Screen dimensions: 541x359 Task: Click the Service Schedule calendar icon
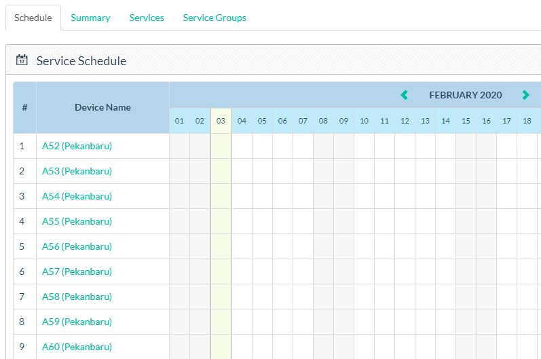[x=22, y=60]
